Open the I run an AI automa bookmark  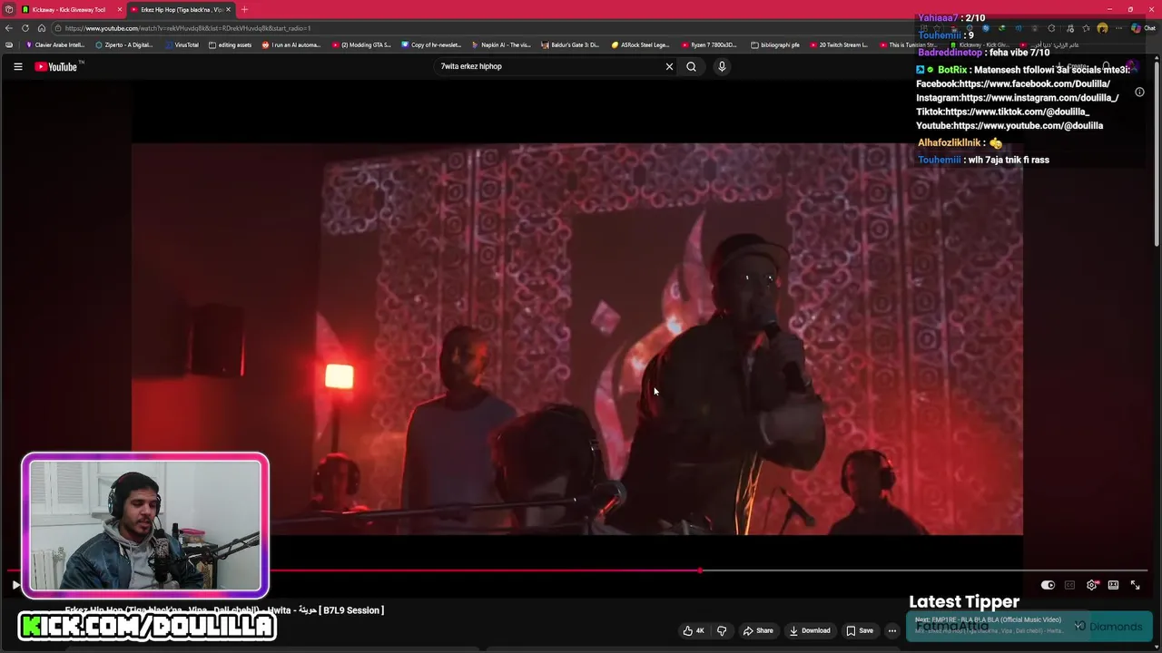[290, 44]
